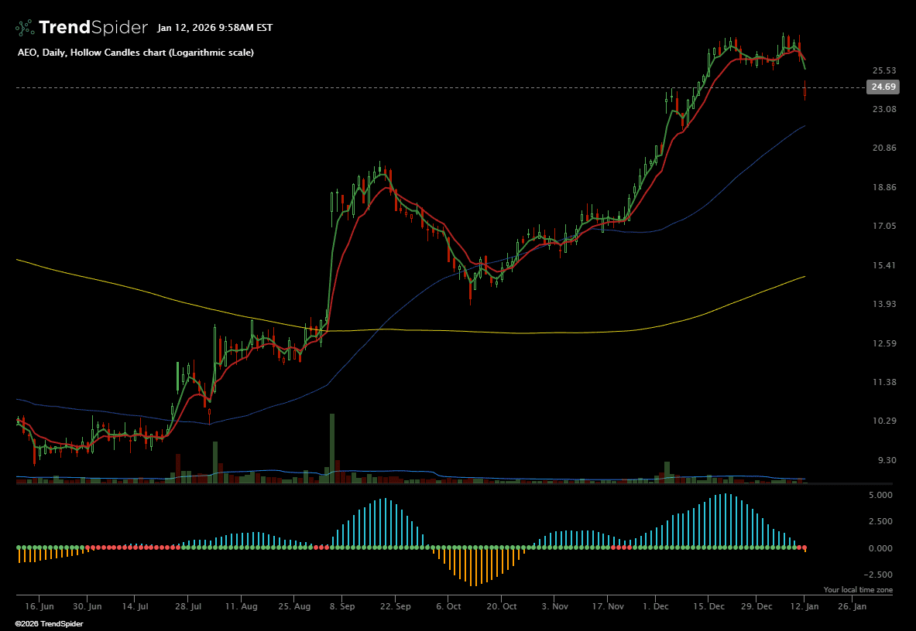Click the 5.000 indicator axis label
Screen dimensions: 916x631
(882, 495)
